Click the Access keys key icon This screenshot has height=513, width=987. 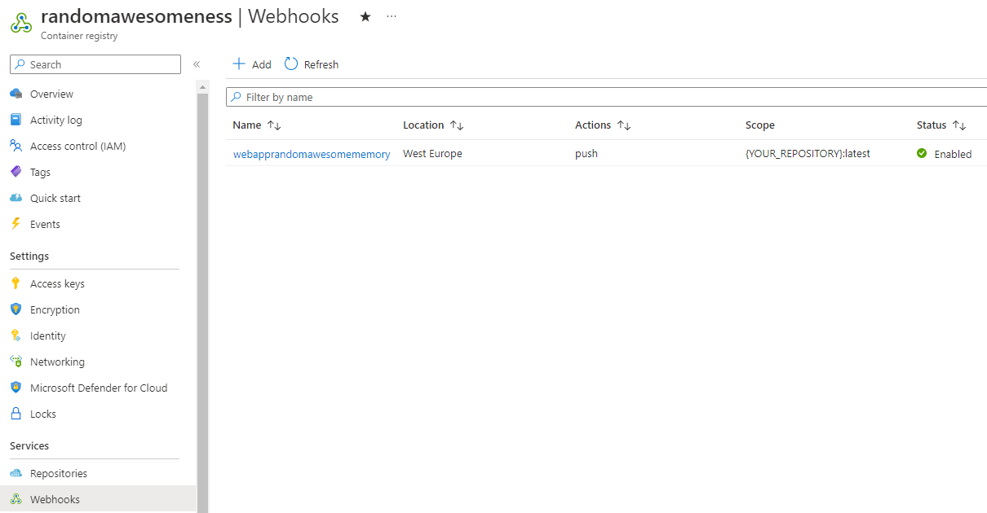click(15, 283)
